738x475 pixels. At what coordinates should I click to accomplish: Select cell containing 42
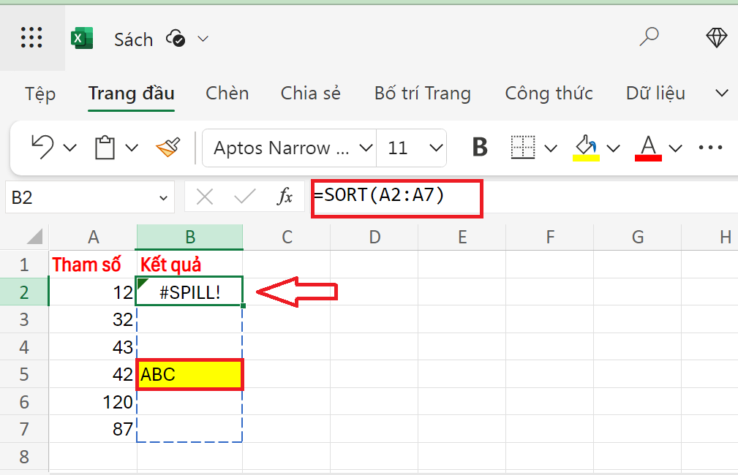(93, 374)
